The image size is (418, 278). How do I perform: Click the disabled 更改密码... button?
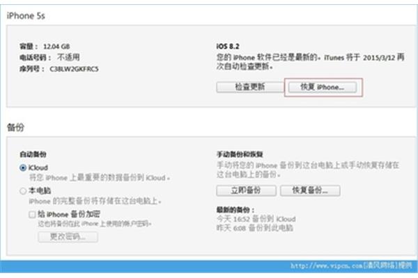[x=68, y=237]
